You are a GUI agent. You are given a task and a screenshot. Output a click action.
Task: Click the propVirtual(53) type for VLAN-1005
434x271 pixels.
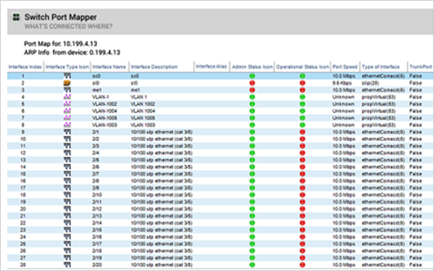click(x=378, y=118)
